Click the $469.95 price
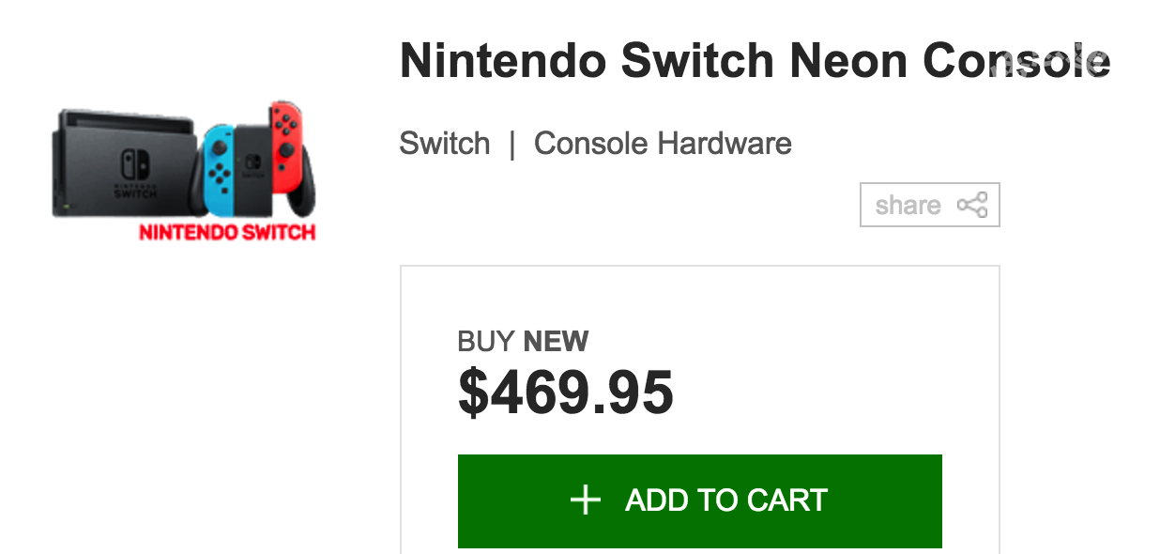Screen dimensions: 1160x554 (x=566, y=392)
